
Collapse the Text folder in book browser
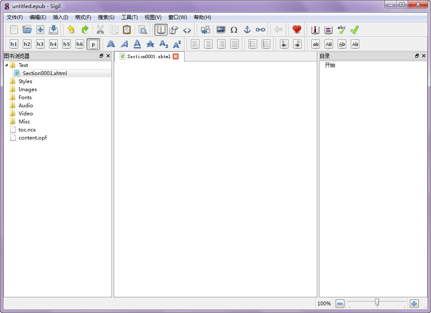tap(6, 65)
